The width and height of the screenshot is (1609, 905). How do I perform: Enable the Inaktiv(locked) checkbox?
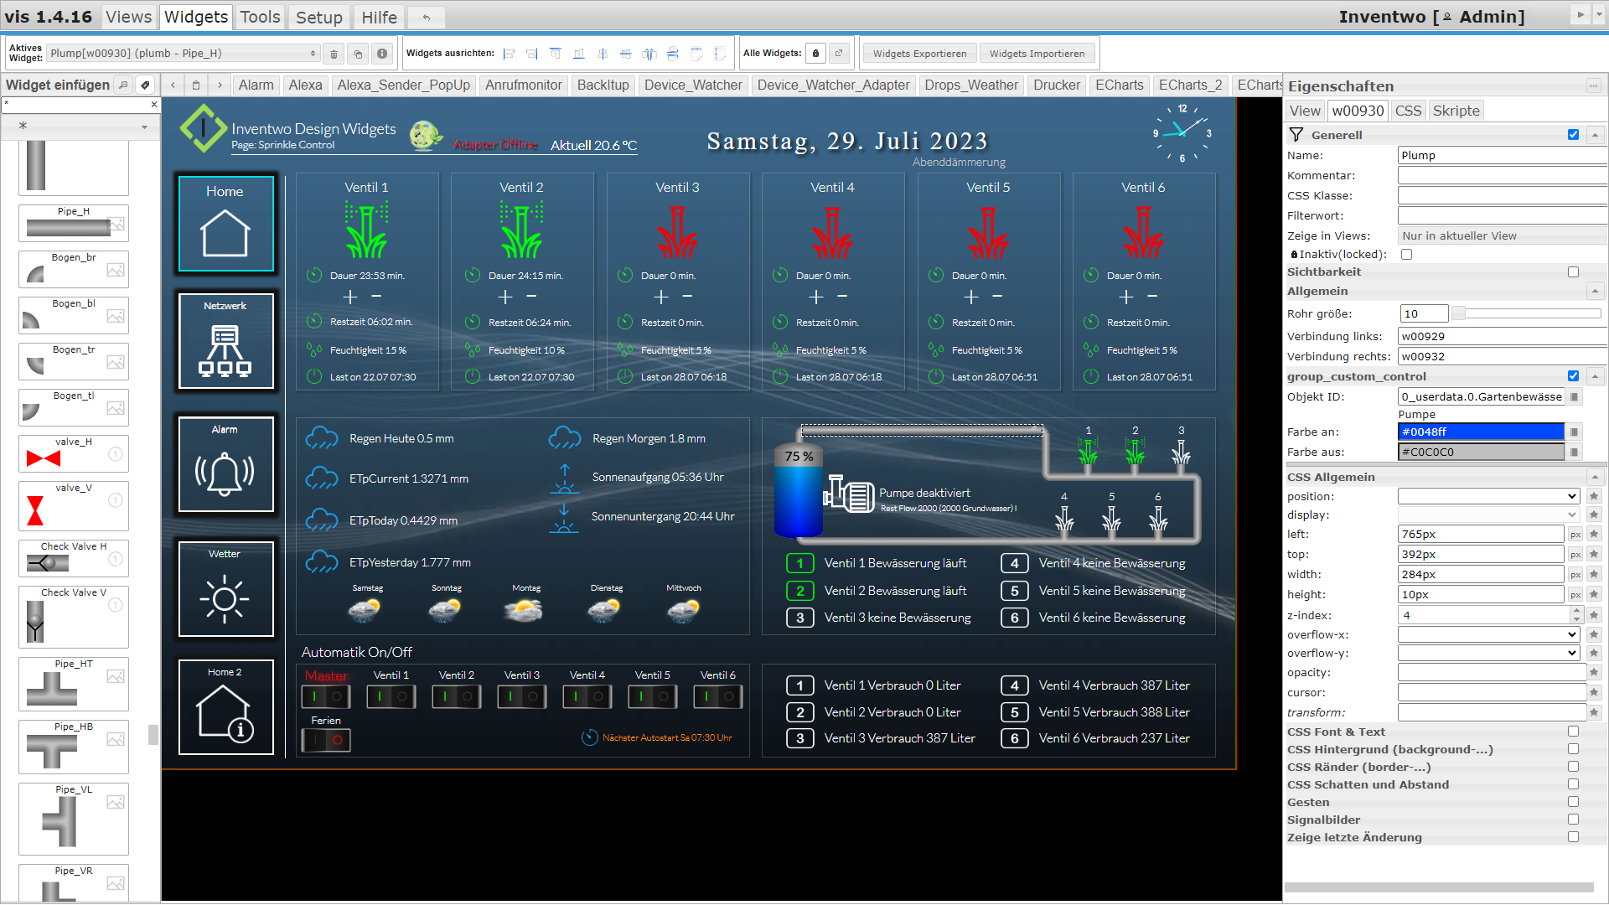point(1407,254)
